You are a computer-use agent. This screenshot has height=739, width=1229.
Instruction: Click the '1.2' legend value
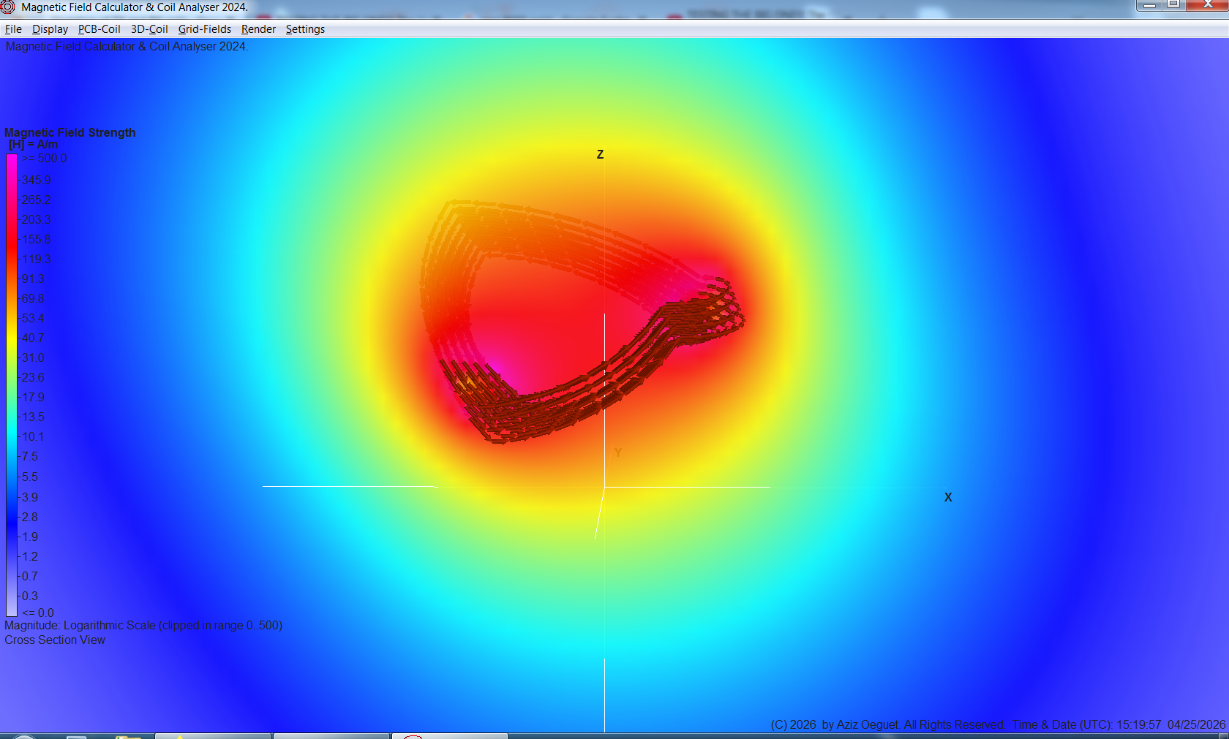point(30,556)
